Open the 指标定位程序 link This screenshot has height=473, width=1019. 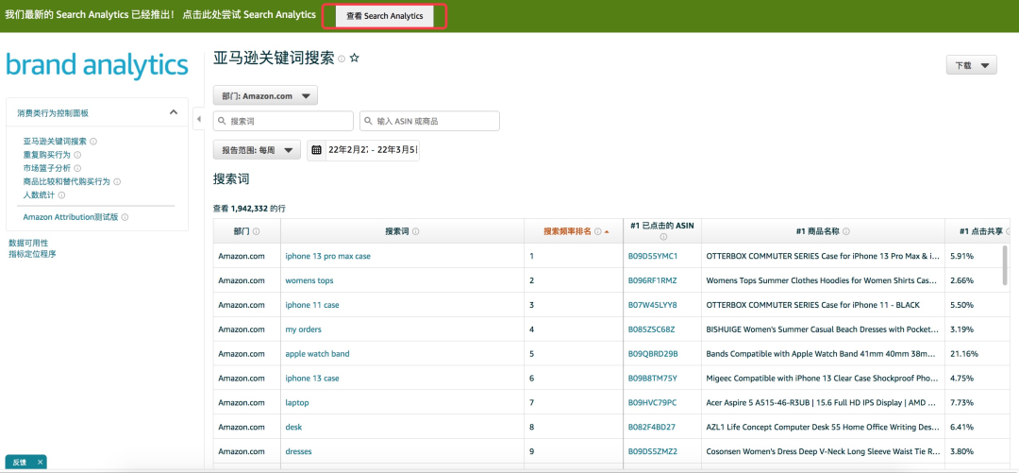[32, 254]
